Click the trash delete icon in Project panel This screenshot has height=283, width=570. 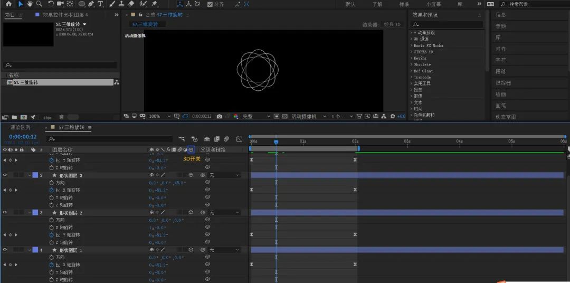61,117
